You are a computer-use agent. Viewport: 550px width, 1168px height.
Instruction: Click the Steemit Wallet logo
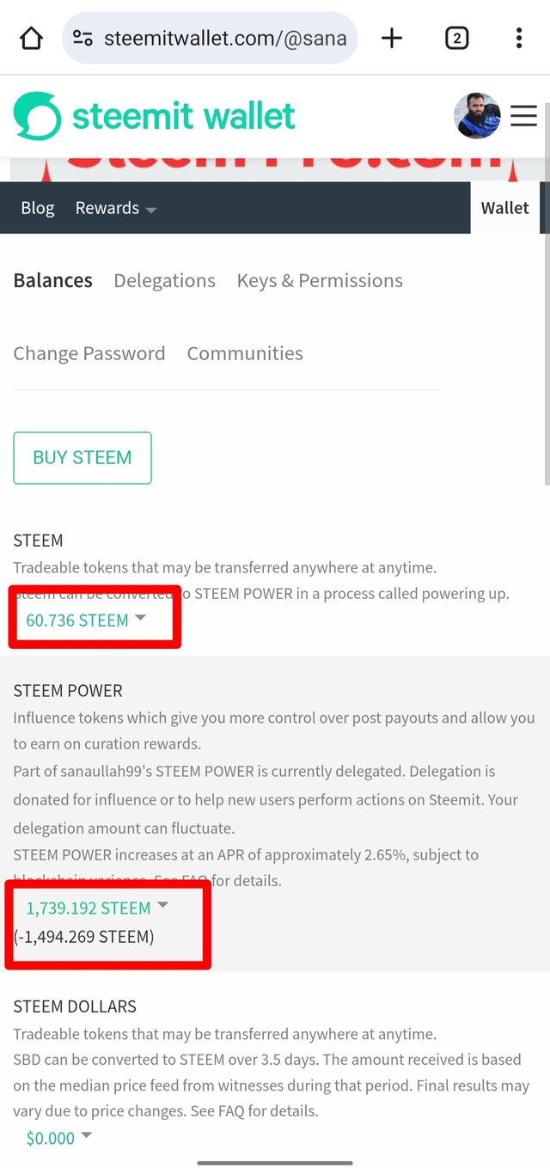(155, 116)
